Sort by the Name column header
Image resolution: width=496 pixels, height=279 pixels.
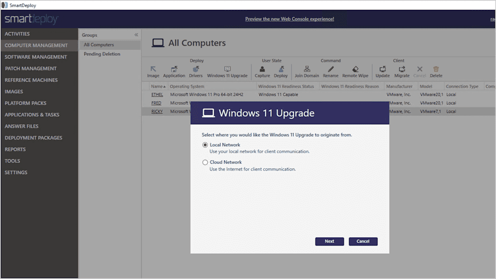pyautogui.click(x=158, y=86)
